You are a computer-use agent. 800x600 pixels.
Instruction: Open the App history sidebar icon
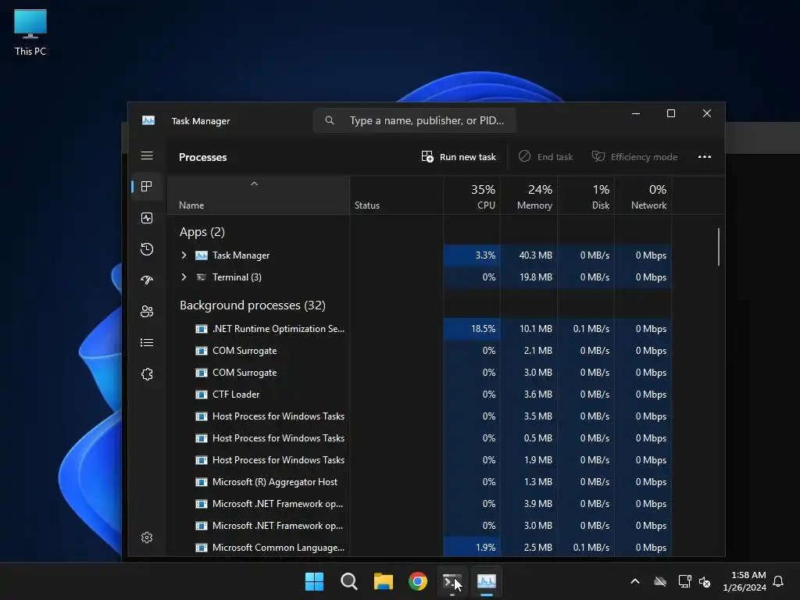147,249
